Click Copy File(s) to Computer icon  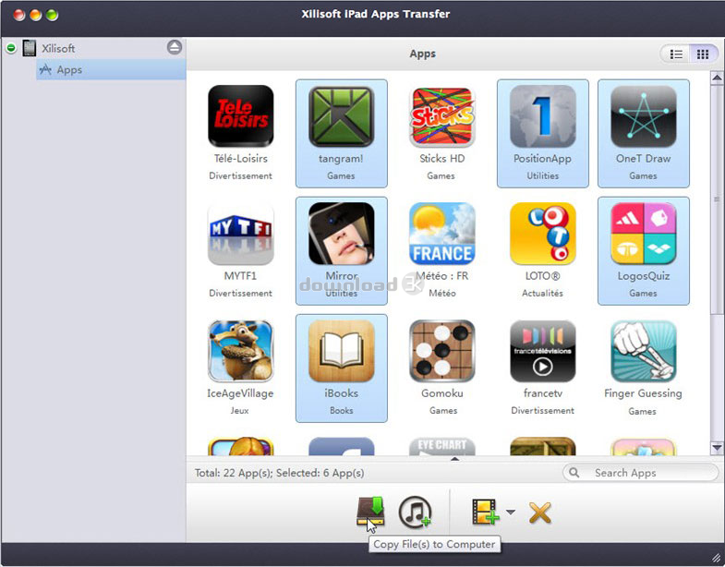click(x=370, y=511)
